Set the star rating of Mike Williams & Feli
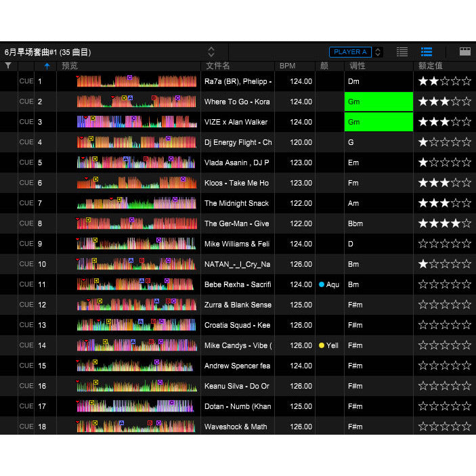The image size is (476, 476). [445, 244]
